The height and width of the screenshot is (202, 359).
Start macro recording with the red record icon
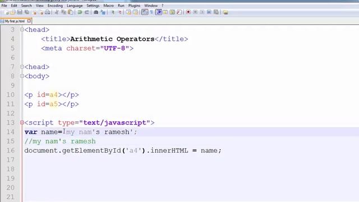(x=188, y=12)
